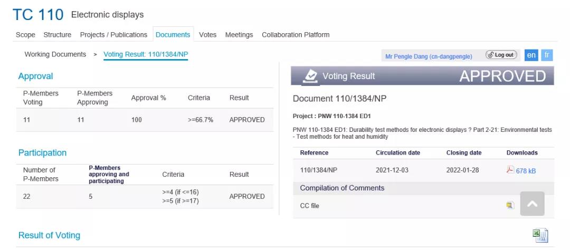Click the Voting Result: 110/1384/NP breadcrumb
The width and height of the screenshot is (570, 250).
[146, 54]
